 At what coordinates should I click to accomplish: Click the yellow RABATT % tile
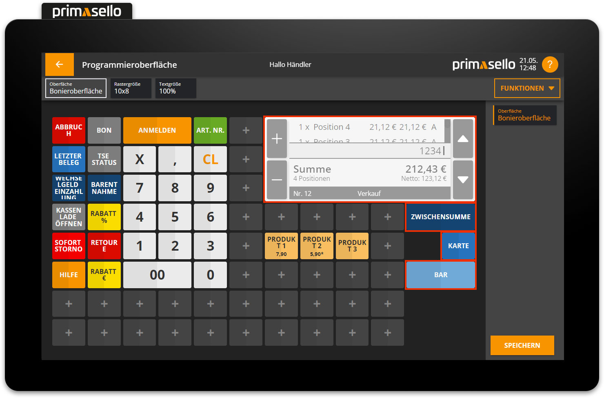(x=104, y=217)
